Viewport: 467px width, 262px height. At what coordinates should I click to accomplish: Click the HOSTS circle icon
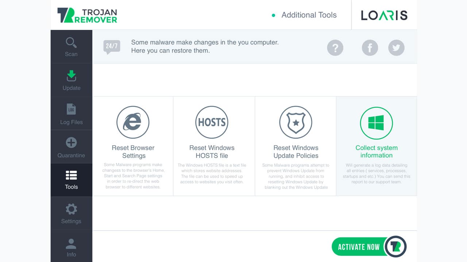(212, 122)
